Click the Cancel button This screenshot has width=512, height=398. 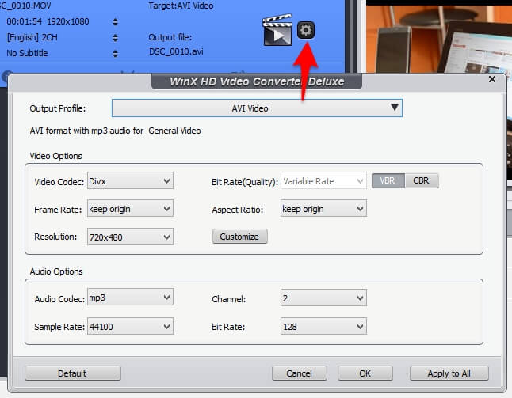pyautogui.click(x=299, y=373)
